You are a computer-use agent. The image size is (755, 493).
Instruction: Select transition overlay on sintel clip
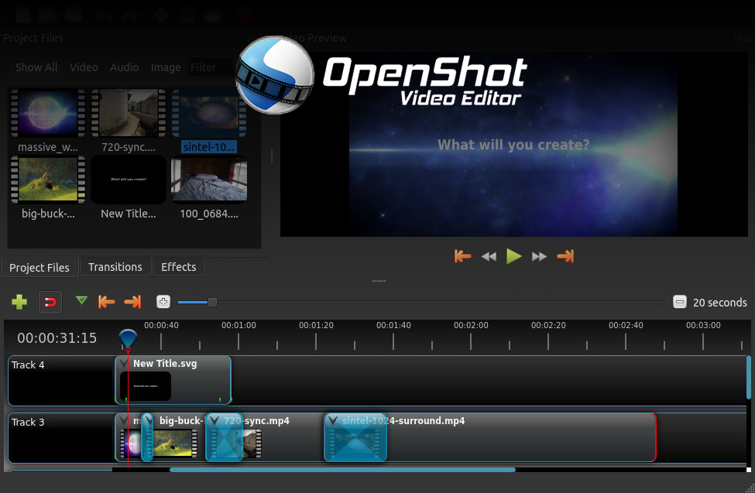pyautogui.click(x=355, y=437)
